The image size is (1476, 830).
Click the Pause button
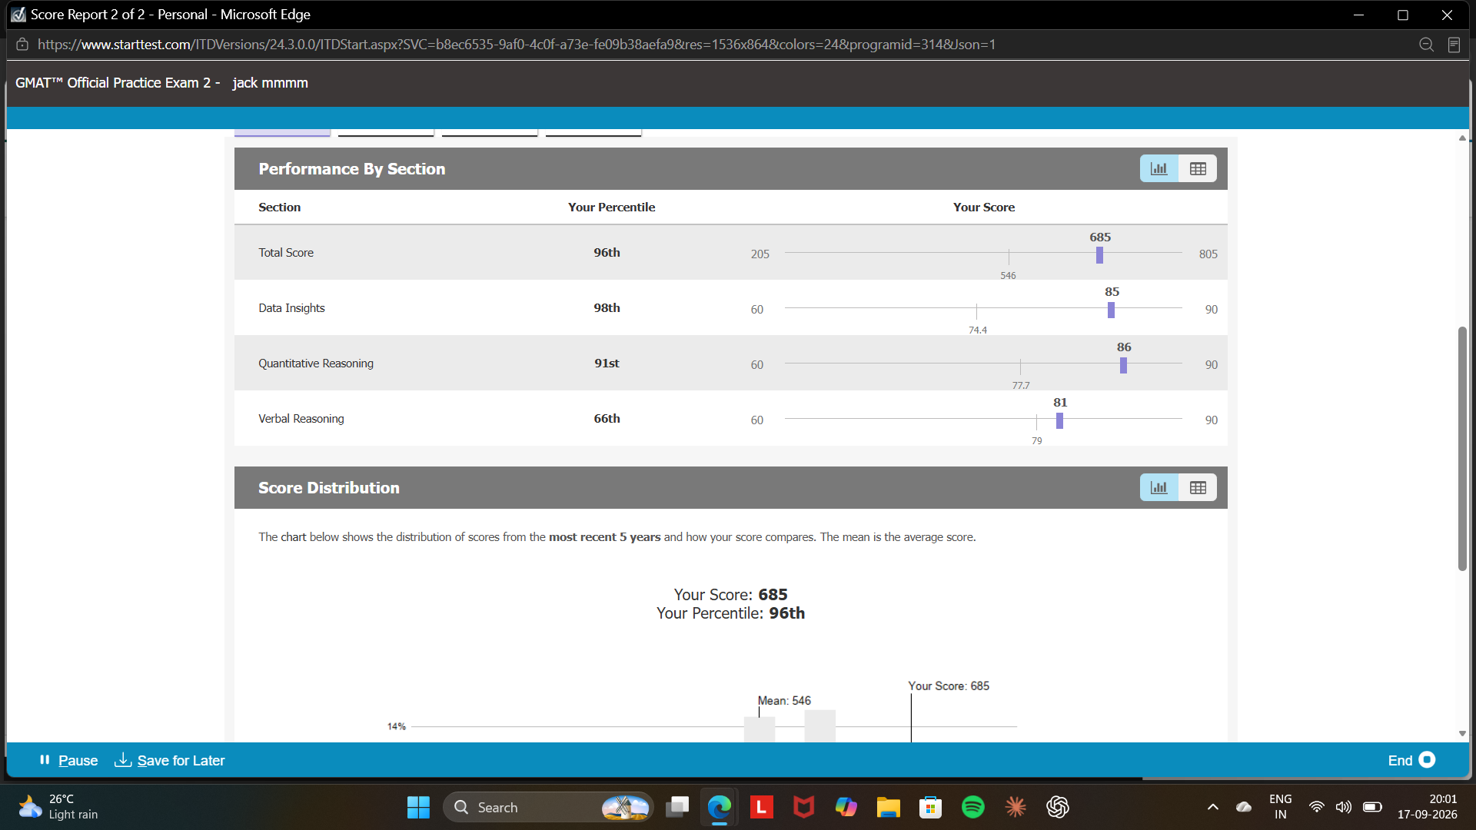(68, 760)
